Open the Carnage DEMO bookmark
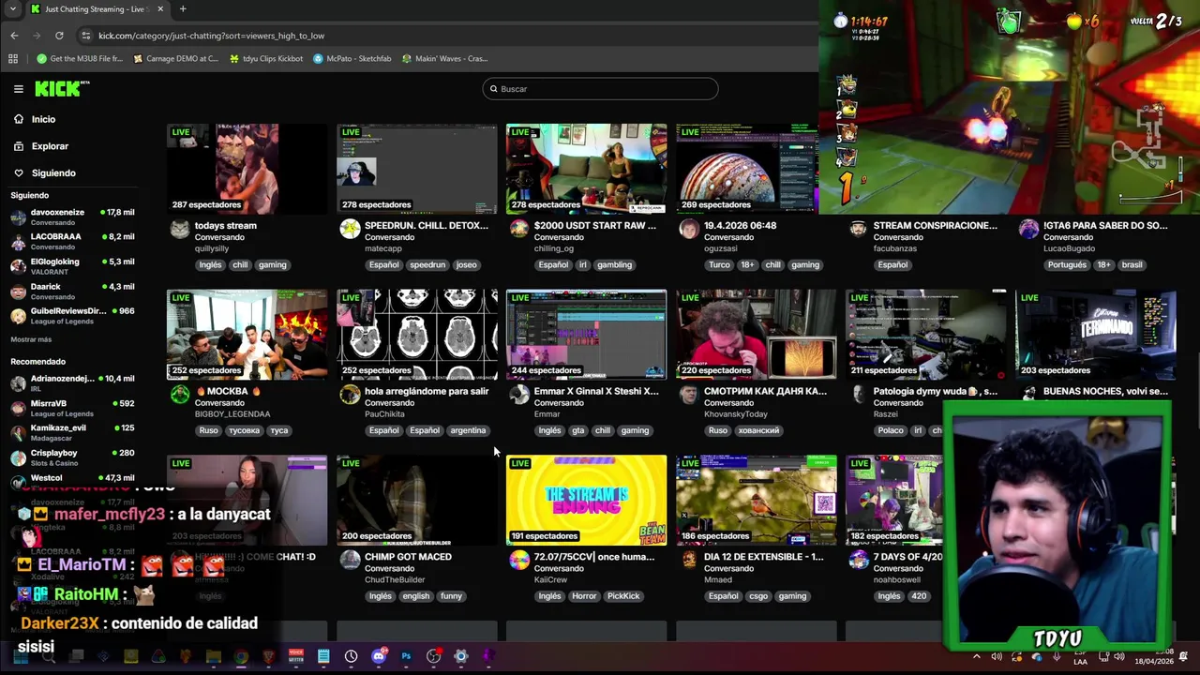This screenshot has width=1200, height=675. point(176,58)
